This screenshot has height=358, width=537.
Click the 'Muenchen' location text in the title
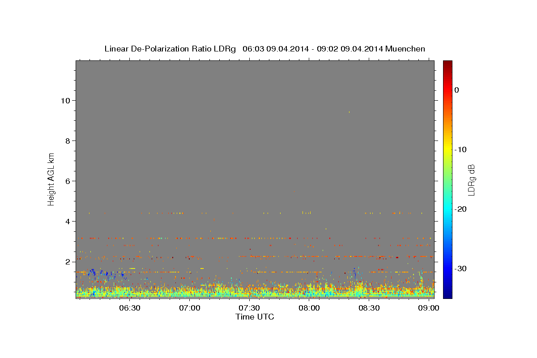pos(405,49)
